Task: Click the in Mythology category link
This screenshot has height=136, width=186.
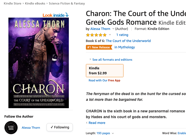Action: (x=125, y=47)
